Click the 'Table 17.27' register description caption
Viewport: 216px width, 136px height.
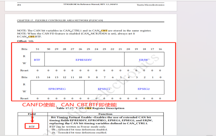90,108
